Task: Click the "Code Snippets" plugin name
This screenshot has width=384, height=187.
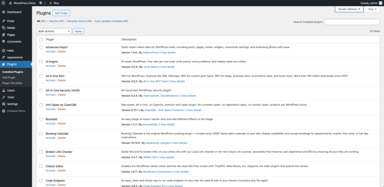Action: click(55, 181)
